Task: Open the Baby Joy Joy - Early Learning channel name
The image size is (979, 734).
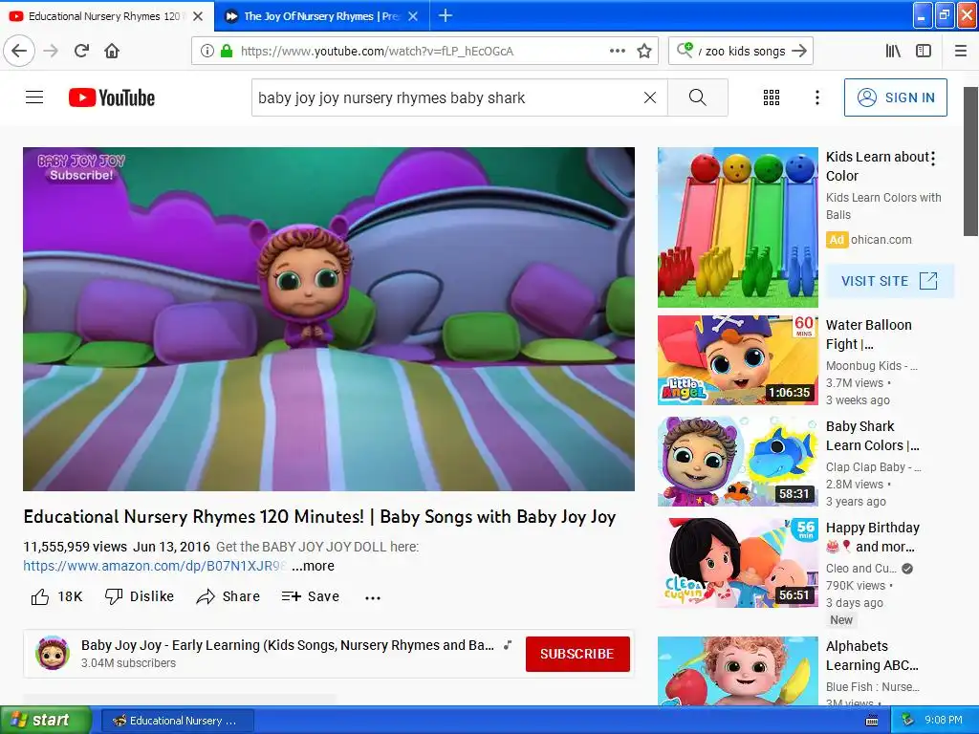Action: coord(287,645)
